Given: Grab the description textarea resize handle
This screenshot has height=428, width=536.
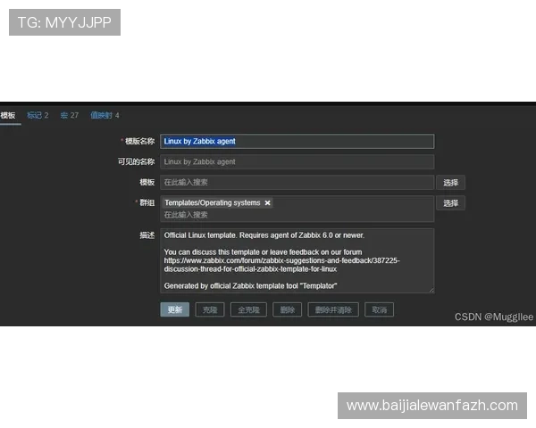Looking at the screenshot, I should pos(431,290).
